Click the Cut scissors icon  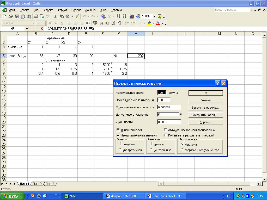(56, 16)
